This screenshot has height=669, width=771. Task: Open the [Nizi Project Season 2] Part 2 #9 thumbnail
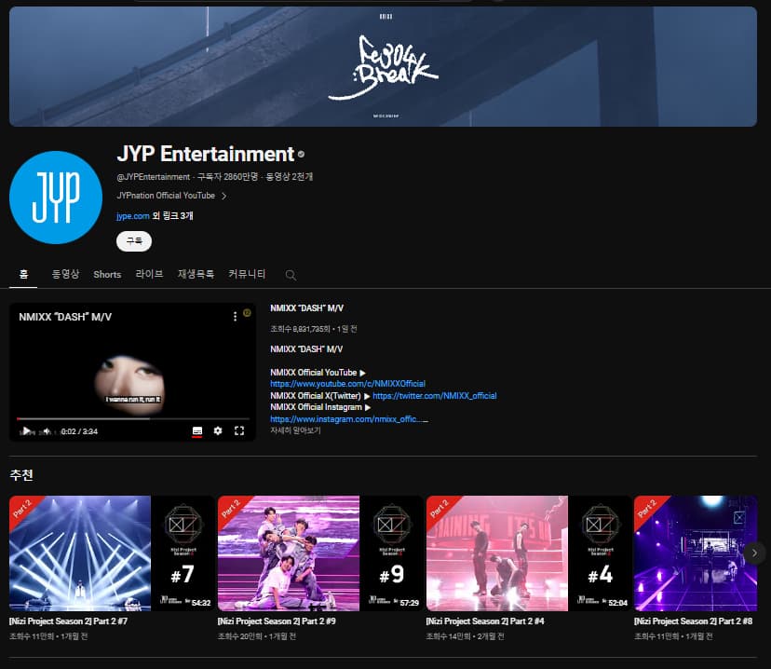pos(288,553)
